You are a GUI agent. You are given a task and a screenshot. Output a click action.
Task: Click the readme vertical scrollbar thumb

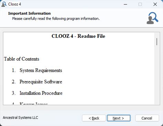157,42
